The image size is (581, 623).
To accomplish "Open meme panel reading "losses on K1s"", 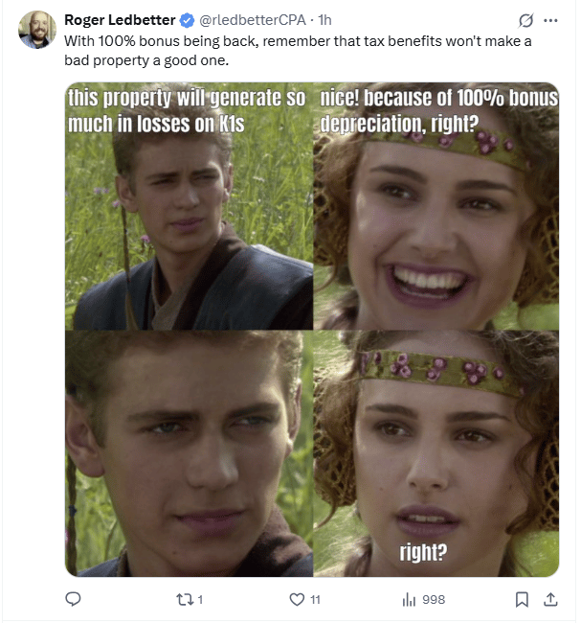I will [x=189, y=206].
